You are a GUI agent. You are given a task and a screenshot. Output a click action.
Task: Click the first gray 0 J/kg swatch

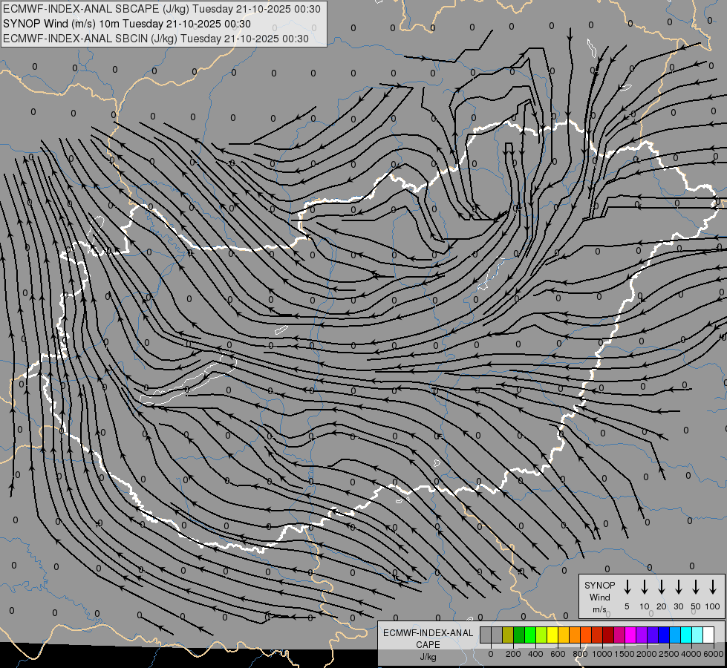tap(486, 635)
